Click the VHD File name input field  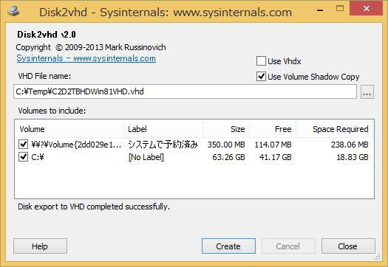(185, 91)
